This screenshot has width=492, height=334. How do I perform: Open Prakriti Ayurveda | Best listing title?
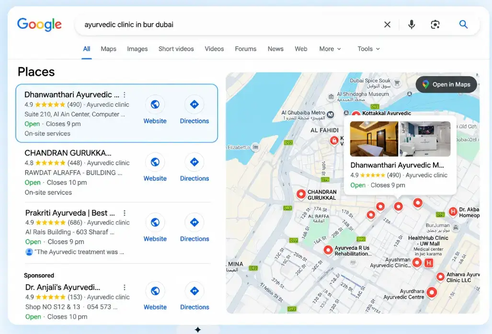70,213
